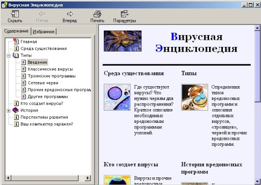Click the grayed Назад arrow button
The image size is (261, 185).
[x=42, y=17]
